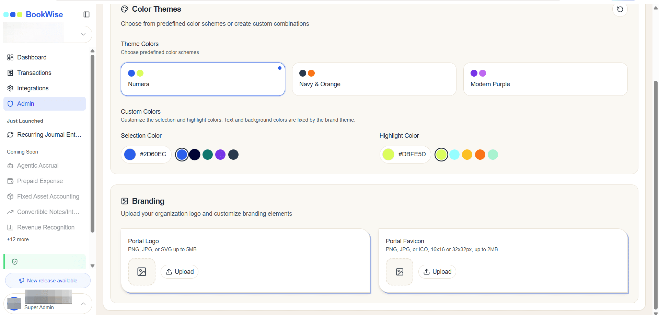Edit the #2D60EC selection color field
659x315 pixels.
146,155
